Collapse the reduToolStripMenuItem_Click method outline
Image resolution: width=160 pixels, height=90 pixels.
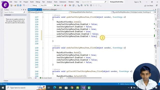43,48
